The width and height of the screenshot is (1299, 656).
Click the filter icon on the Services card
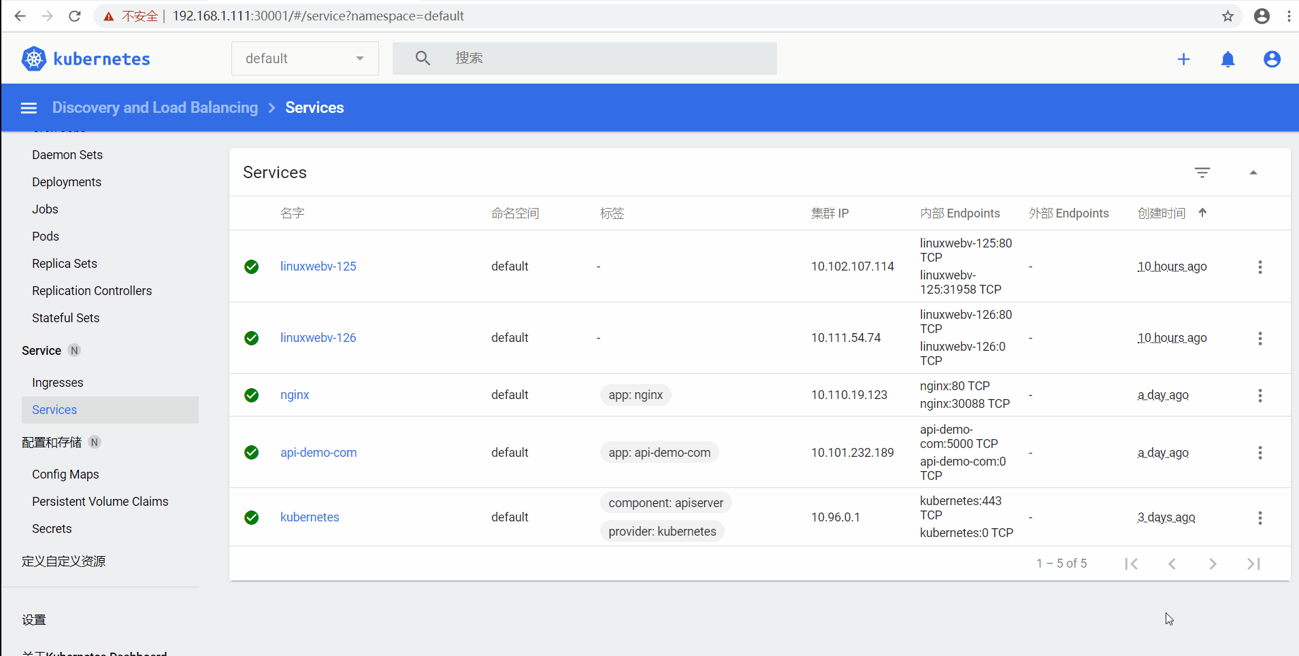pos(1203,172)
